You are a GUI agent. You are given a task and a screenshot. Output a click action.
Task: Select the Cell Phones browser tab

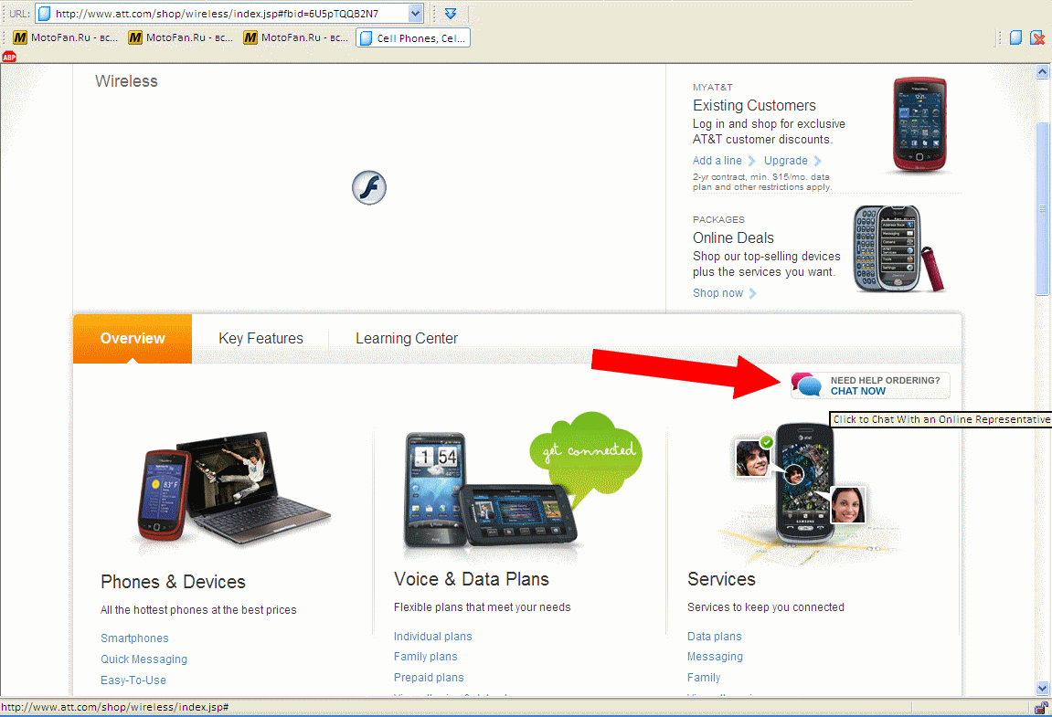tap(413, 37)
